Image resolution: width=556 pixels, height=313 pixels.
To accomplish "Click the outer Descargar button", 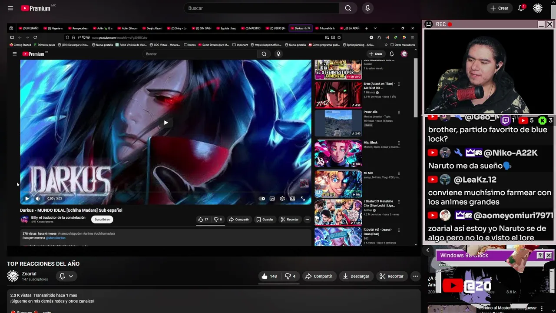I will pos(356,276).
